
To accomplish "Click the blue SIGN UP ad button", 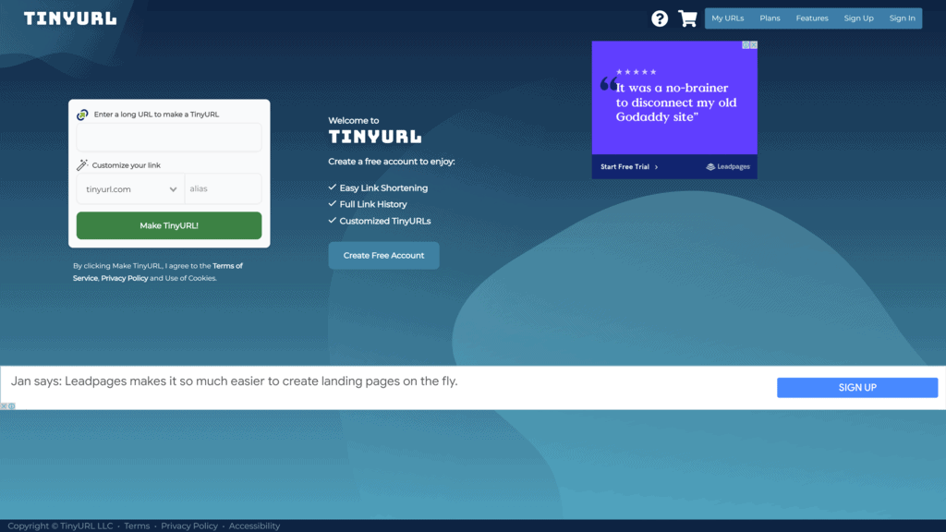I will point(857,388).
